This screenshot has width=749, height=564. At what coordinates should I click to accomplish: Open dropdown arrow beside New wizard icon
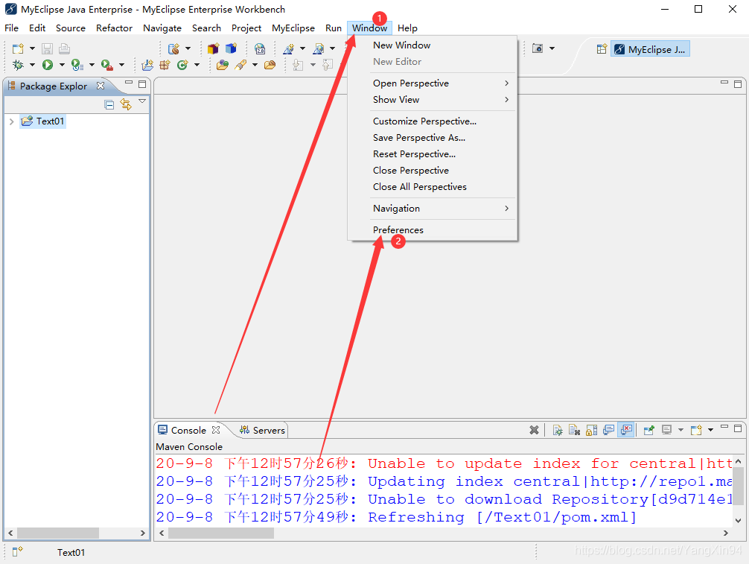click(32, 48)
